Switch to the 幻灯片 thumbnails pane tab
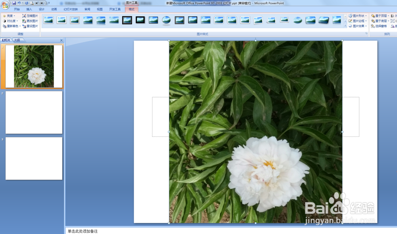 click(6, 40)
